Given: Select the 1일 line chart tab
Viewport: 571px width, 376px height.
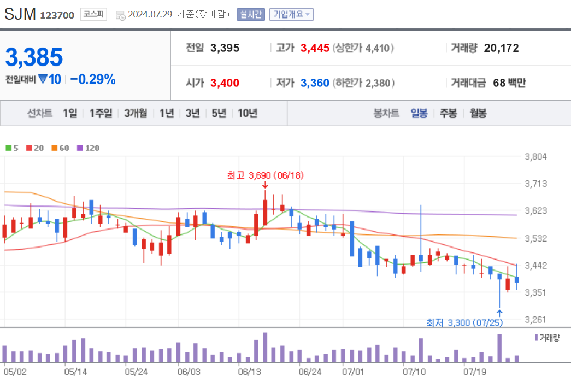Looking at the screenshot, I should click(x=70, y=113).
